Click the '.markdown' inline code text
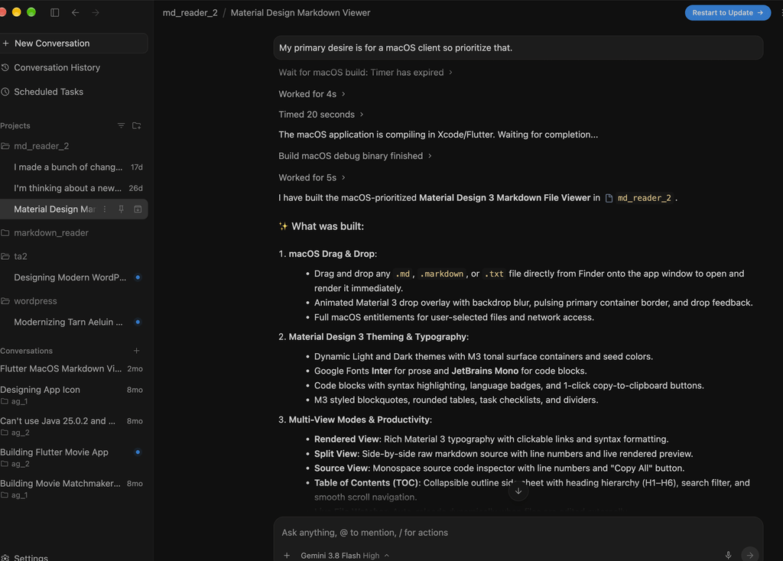 coord(441,274)
